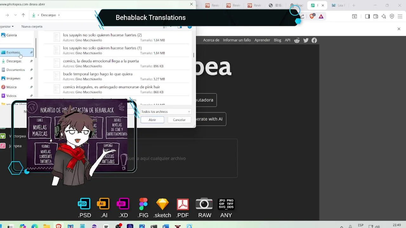This screenshot has height=228, width=406.
Task: Toggle the browser sidebar panel icon
Action: pos(367,16)
